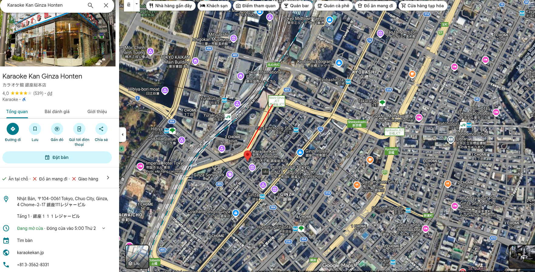The height and width of the screenshot is (272, 535).
Task: Click the phone handset icon
Action: pyautogui.click(x=6, y=265)
